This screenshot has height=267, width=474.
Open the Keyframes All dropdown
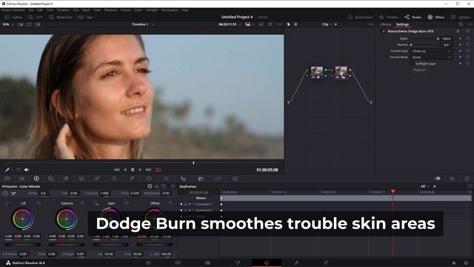[x=424, y=186]
